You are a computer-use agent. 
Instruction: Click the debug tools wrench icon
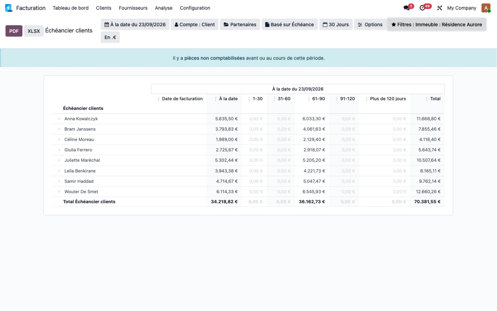pos(440,8)
